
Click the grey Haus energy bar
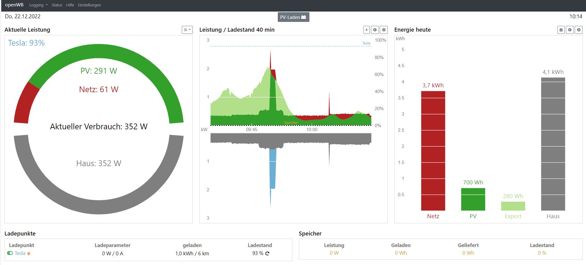pos(553,144)
